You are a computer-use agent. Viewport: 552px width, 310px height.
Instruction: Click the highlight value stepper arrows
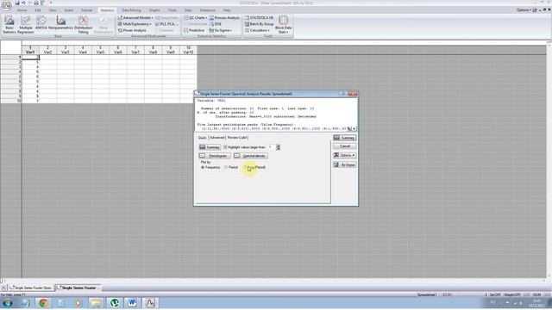[x=278, y=147]
